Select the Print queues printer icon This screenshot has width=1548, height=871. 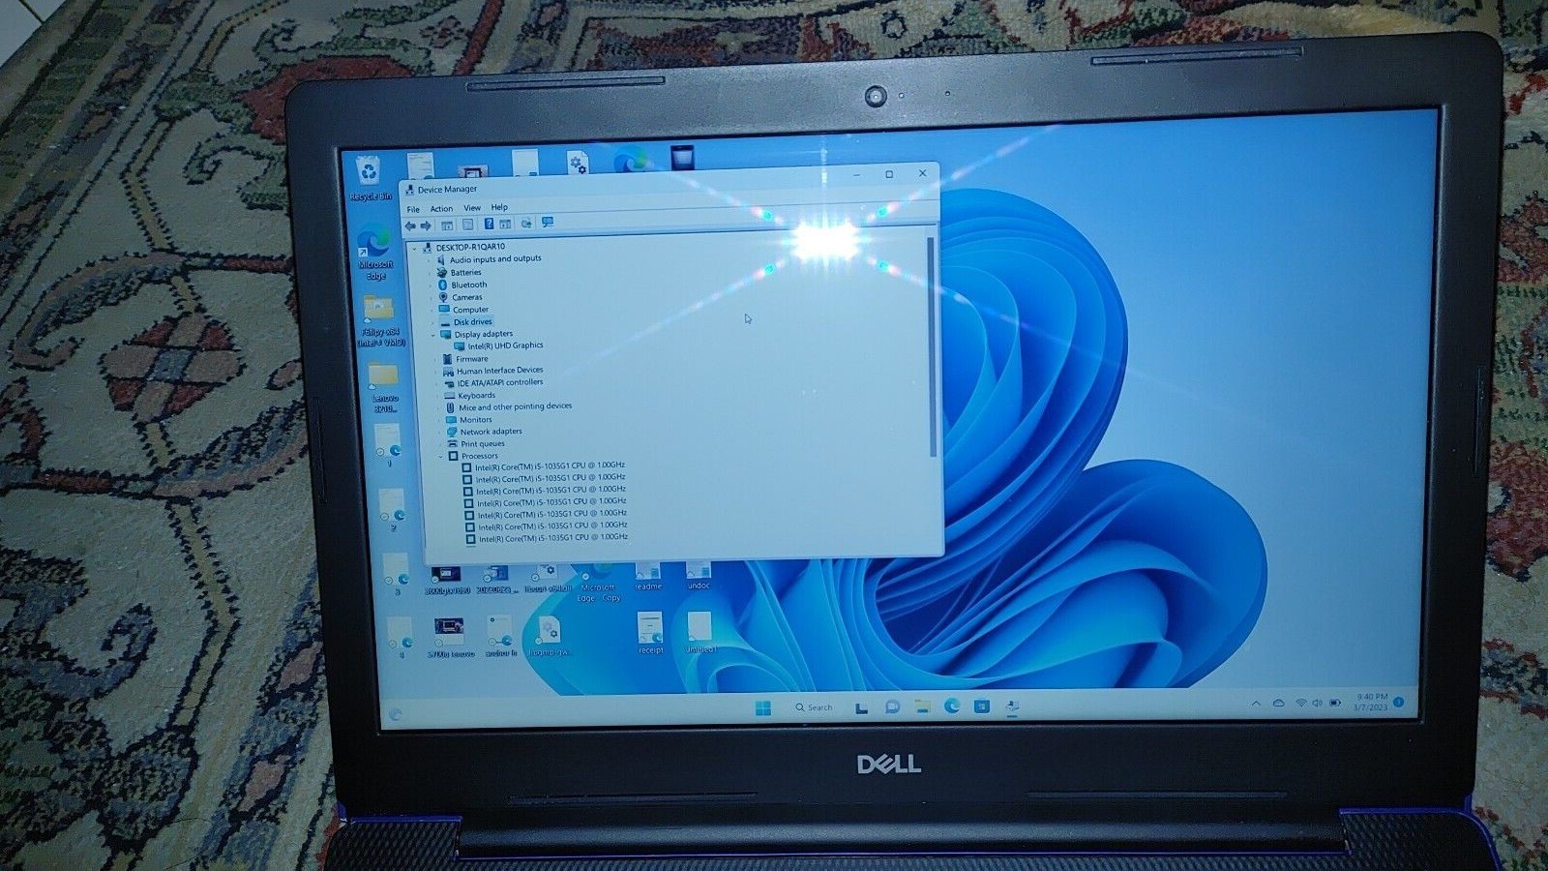point(452,444)
